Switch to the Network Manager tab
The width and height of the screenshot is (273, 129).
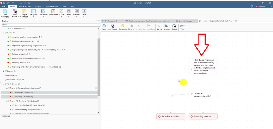coord(185,21)
